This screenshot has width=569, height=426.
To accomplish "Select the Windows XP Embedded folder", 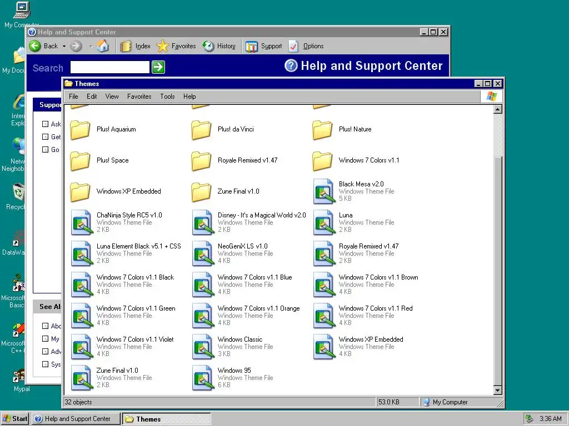I will (116, 192).
